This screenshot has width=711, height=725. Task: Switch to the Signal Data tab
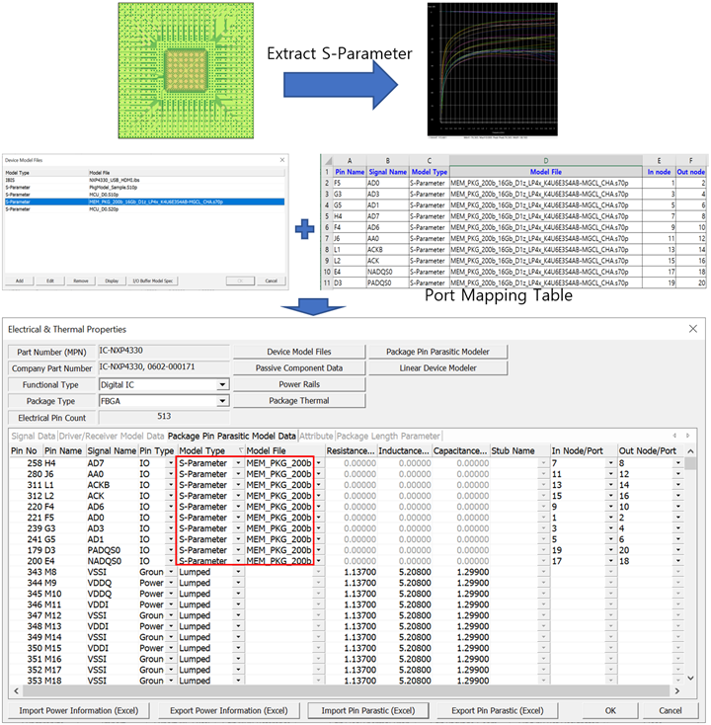click(x=33, y=435)
